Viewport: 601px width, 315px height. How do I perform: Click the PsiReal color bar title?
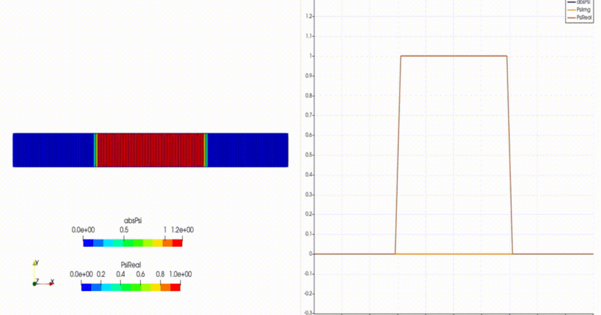[131, 265]
